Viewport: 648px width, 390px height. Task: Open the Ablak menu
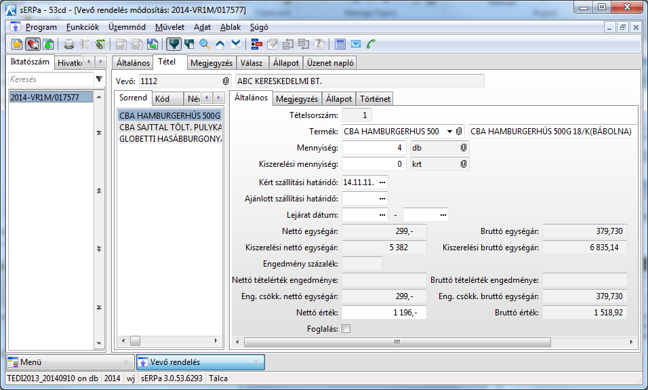[x=230, y=27]
